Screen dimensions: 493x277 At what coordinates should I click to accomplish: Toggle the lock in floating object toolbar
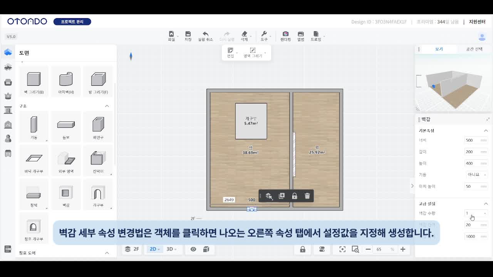[x=294, y=196]
